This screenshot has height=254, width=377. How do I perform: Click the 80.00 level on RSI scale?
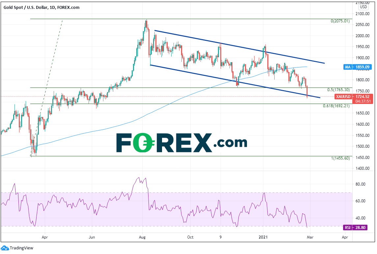(362, 184)
